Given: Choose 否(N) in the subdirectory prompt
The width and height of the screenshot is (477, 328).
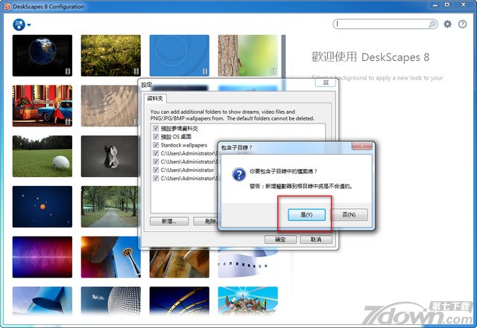Looking at the screenshot, I should (x=349, y=215).
